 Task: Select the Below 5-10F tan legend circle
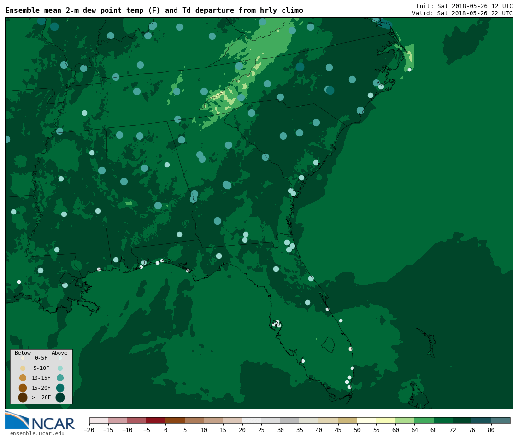(x=23, y=368)
